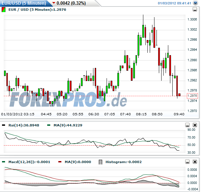Viewport: 201px width, 192px height.
Task: Click the 0.0004 MACD axis label
Action: [x=192, y=176]
